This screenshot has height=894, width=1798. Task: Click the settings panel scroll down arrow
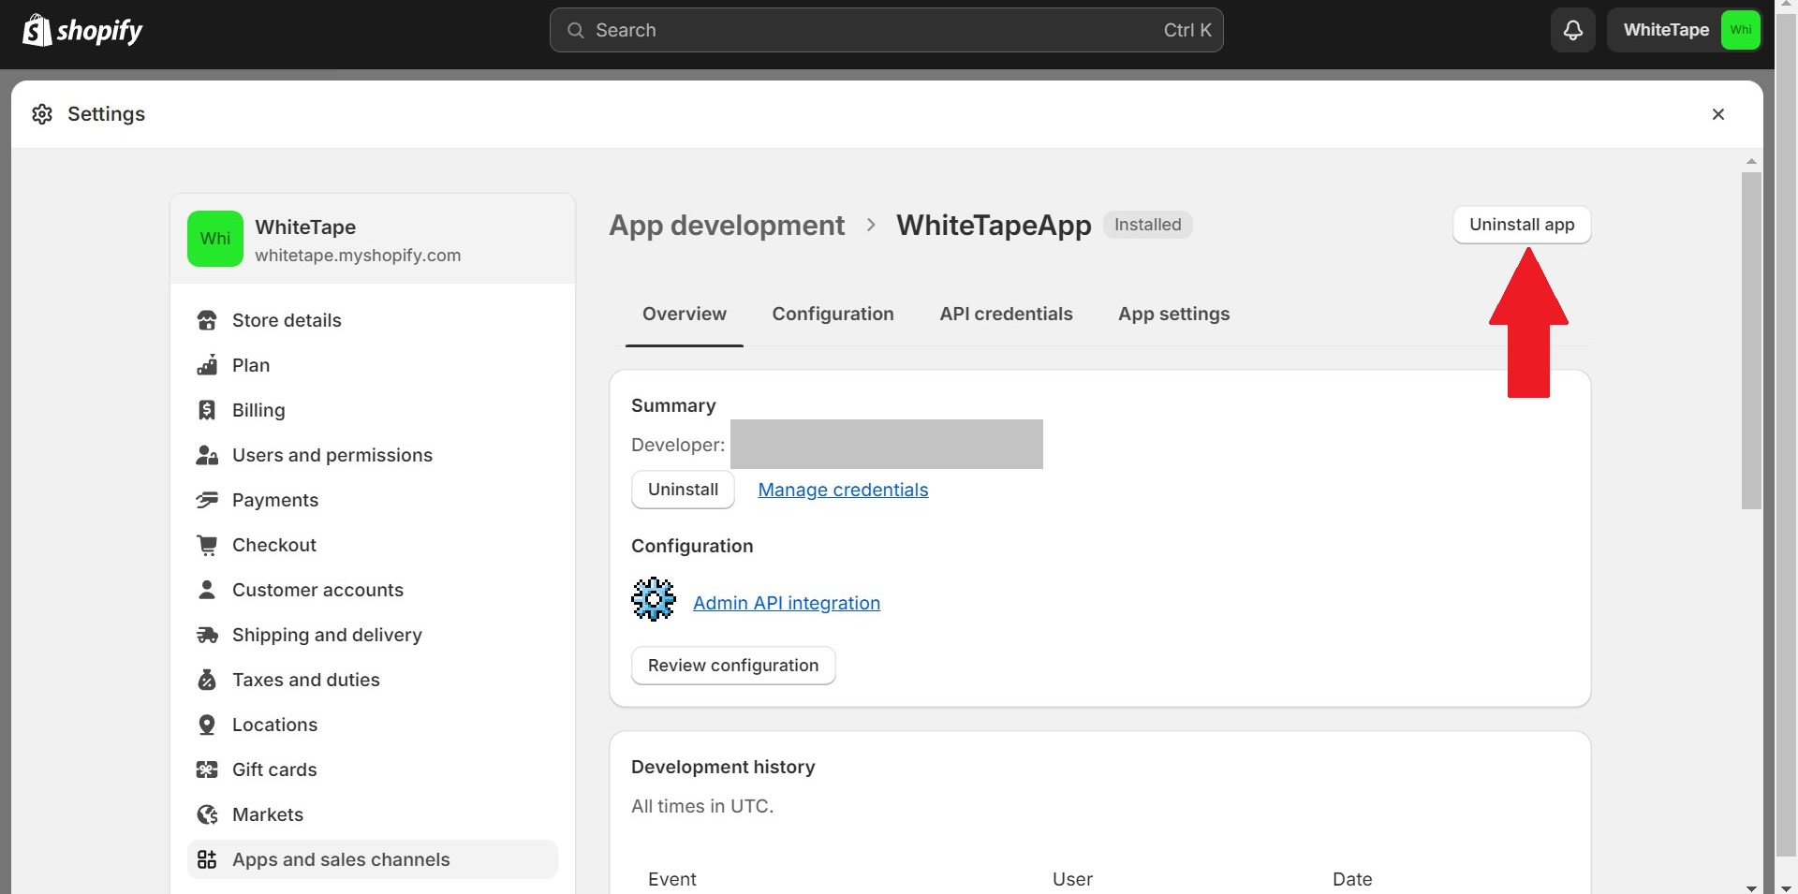[x=1751, y=887]
